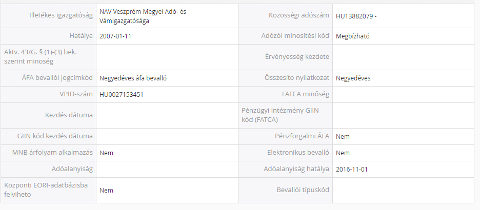The height and width of the screenshot is (210, 480).
Task: Click the Pénzügyi Intézmény GIIN kód label
Action: point(280,115)
